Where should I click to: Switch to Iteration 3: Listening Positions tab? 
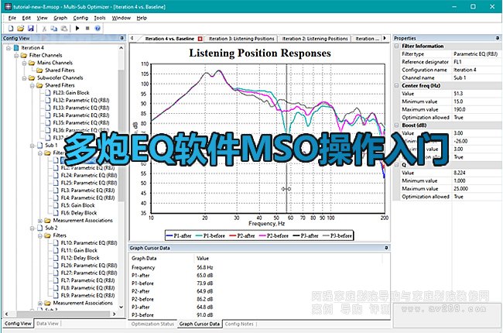pyautogui.click(x=241, y=39)
